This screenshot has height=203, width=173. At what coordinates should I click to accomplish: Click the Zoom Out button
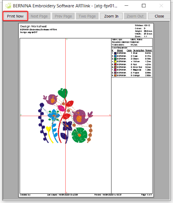click(x=135, y=16)
